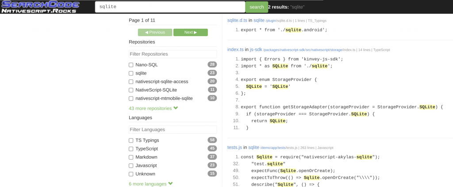Expand 6 more languages
The width and height of the screenshot is (453, 187).
click(x=151, y=184)
